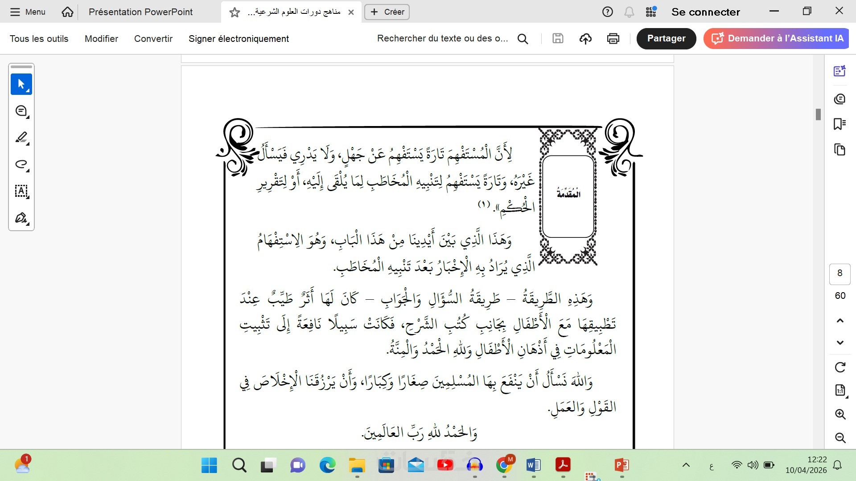Star the current document tab
Viewport: 856px width, 481px height.
pyautogui.click(x=235, y=12)
